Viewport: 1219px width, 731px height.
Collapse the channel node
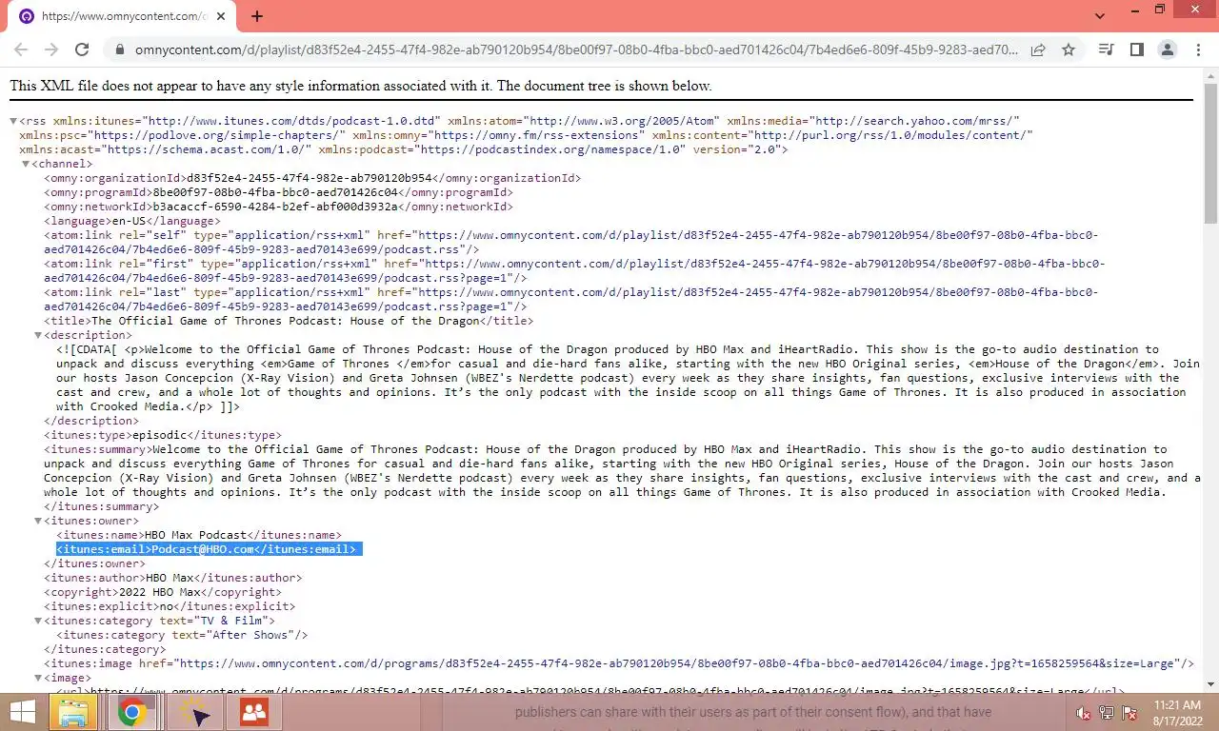tap(26, 164)
